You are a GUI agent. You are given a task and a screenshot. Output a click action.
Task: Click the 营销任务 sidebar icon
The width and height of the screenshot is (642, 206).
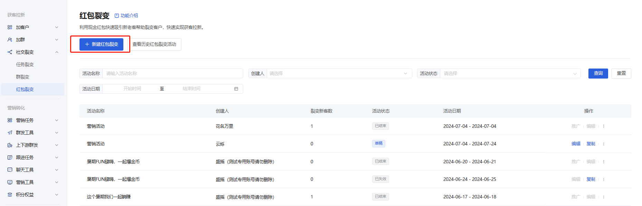coord(10,120)
